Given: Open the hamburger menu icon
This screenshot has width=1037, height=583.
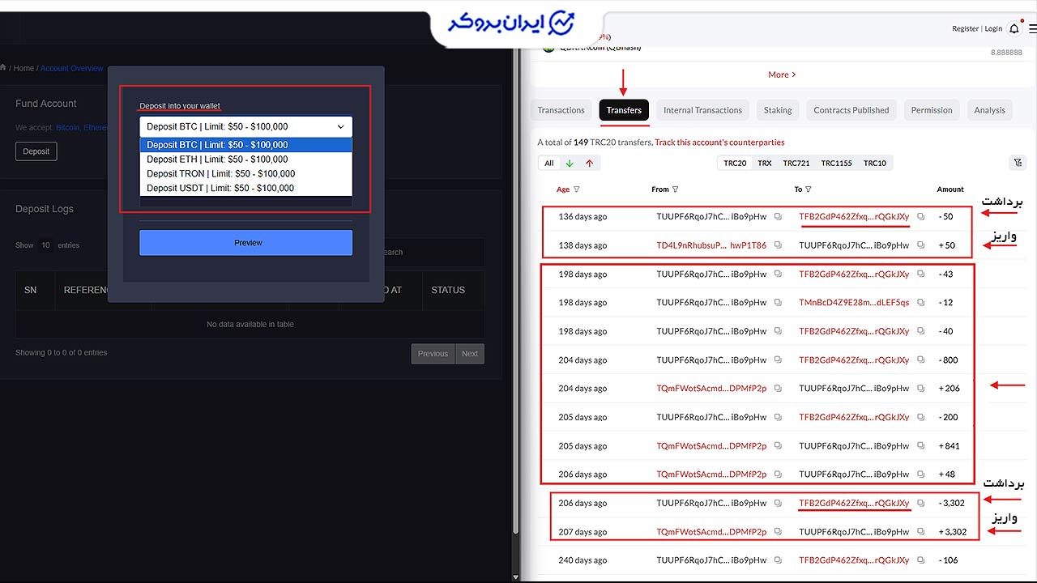Looking at the screenshot, I should tap(1032, 28).
